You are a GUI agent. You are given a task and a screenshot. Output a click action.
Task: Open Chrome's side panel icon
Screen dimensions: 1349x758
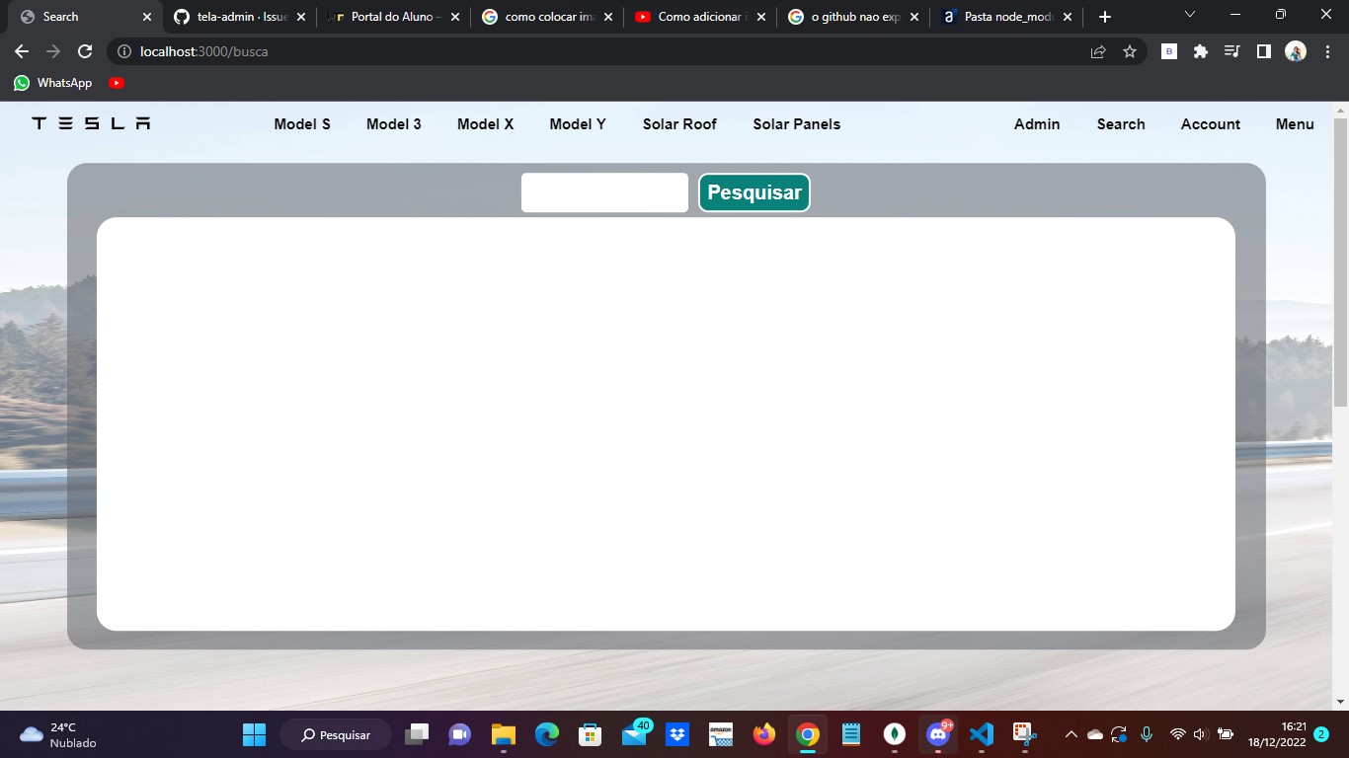tap(1263, 51)
